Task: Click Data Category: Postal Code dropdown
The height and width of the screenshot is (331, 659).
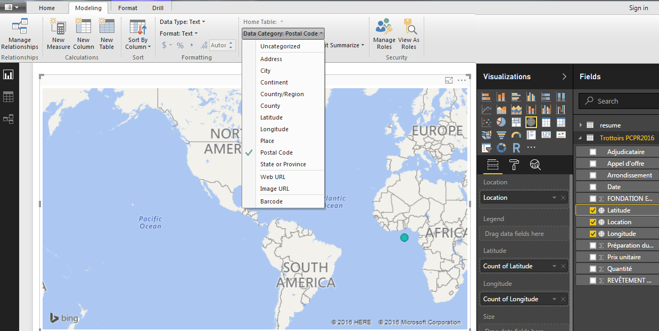Action: [x=283, y=33]
